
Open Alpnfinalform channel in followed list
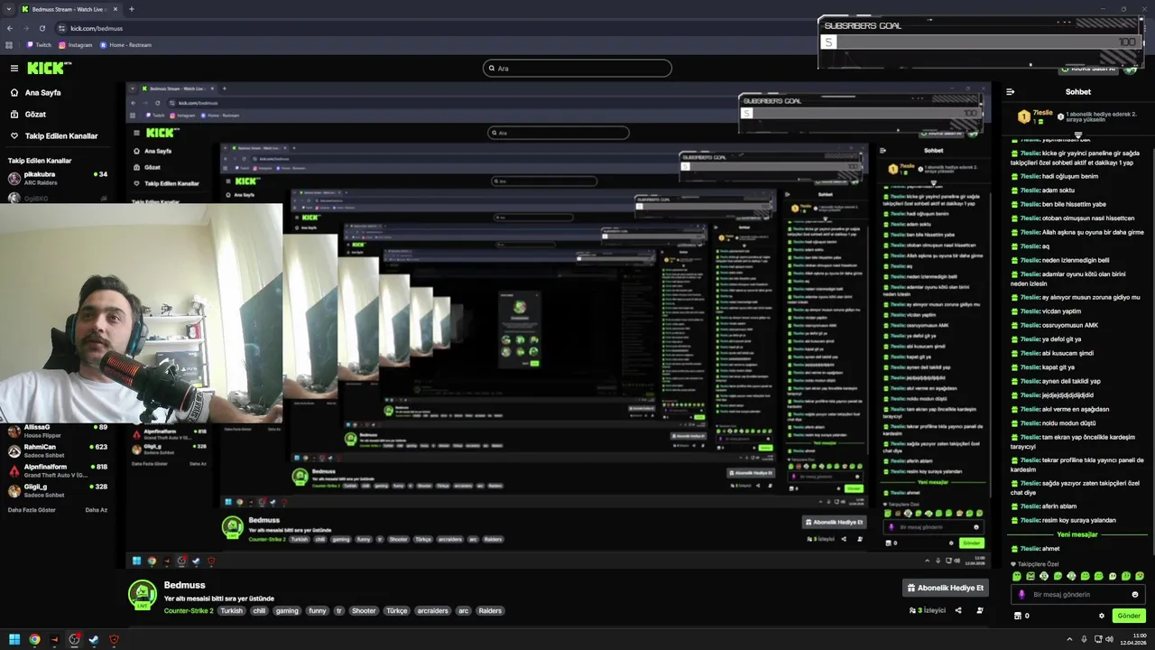point(58,470)
